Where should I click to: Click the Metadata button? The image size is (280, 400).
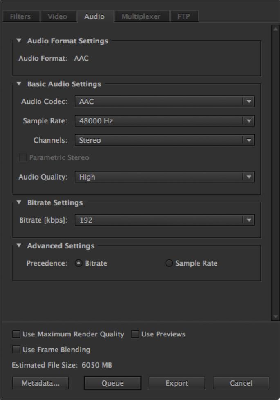coord(40,383)
